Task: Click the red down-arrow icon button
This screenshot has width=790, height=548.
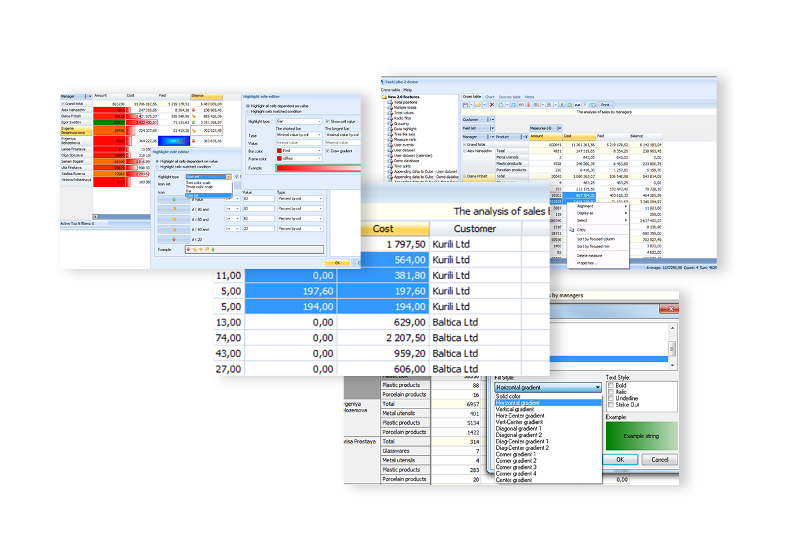Action: (x=175, y=239)
